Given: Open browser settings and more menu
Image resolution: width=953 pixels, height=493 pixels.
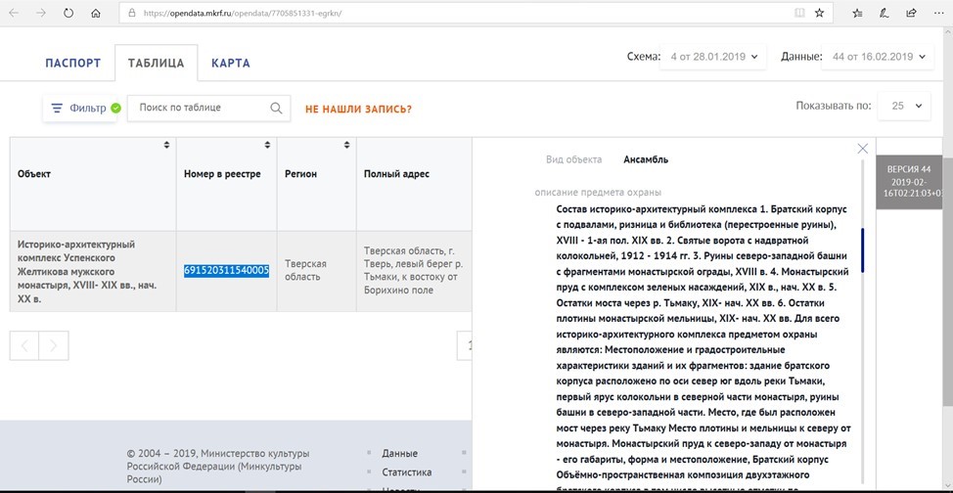Looking at the screenshot, I should tap(938, 13).
